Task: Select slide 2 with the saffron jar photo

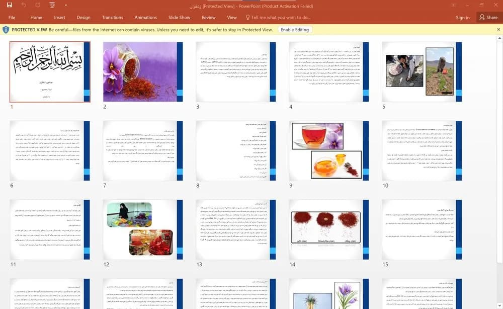Action: tap(143, 72)
